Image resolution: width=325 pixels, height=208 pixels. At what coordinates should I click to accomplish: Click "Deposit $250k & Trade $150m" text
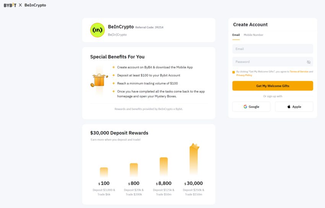tap(193, 192)
